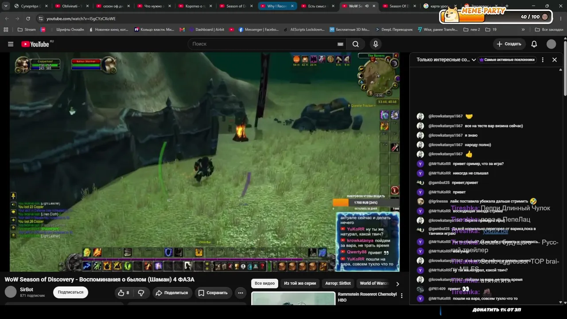The height and width of the screenshot is (319, 567).
Task: Open the 'Messenger | Facebo...' bookmark
Action: click(x=258, y=30)
